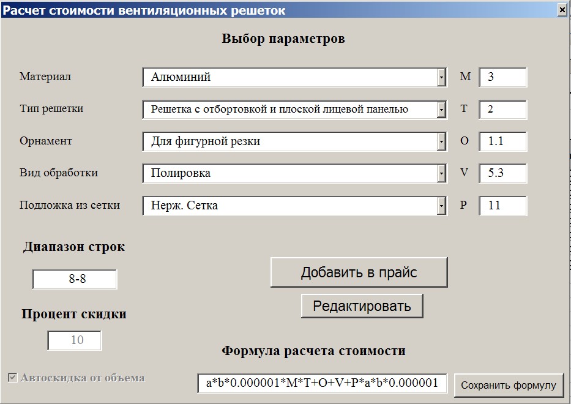Image resolution: width=571 pixels, height=404 pixels.
Task: Click the Процент скидки field with 10
Action: (x=75, y=340)
